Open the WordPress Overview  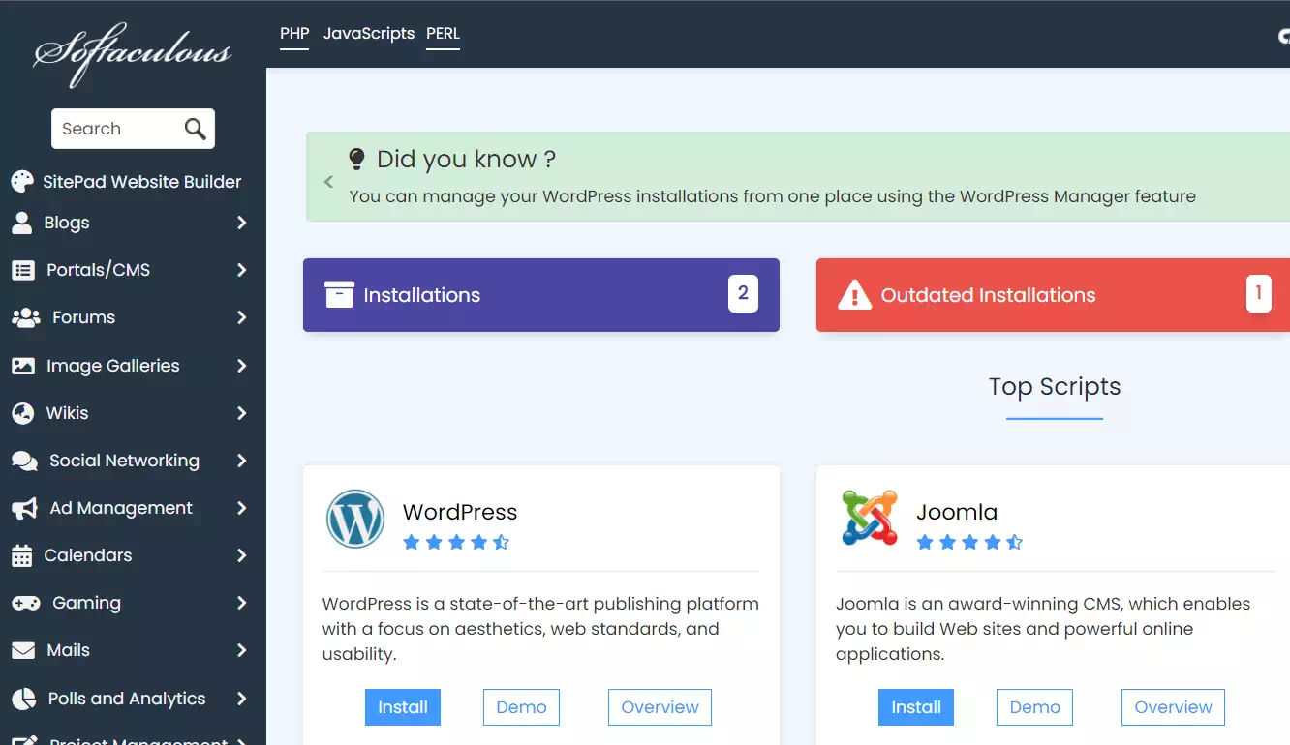tap(660, 707)
